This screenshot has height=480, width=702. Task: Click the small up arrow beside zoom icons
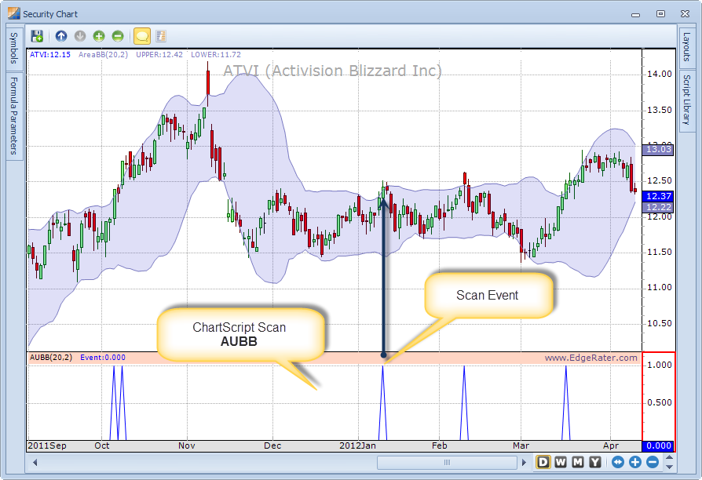tap(669, 457)
